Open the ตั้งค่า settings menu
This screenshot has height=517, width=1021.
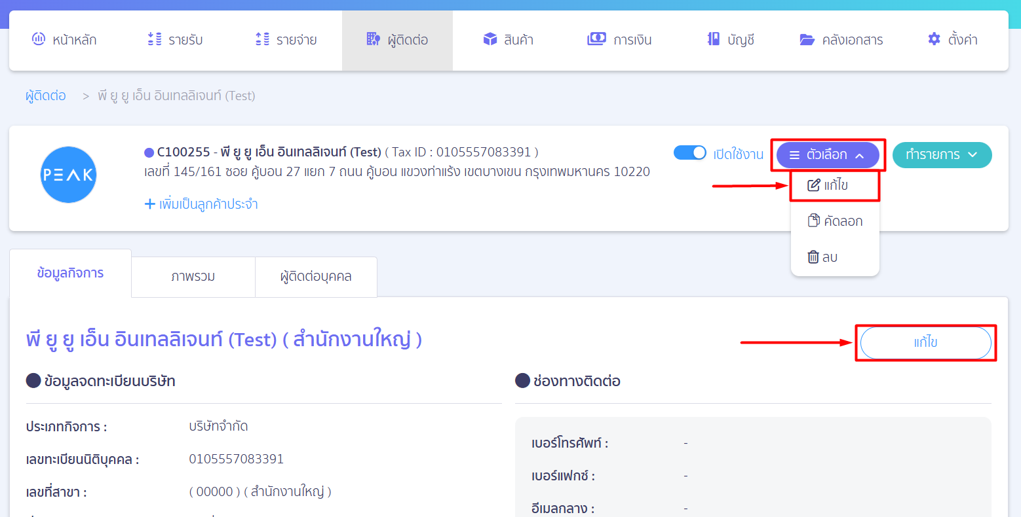(x=953, y=40)
